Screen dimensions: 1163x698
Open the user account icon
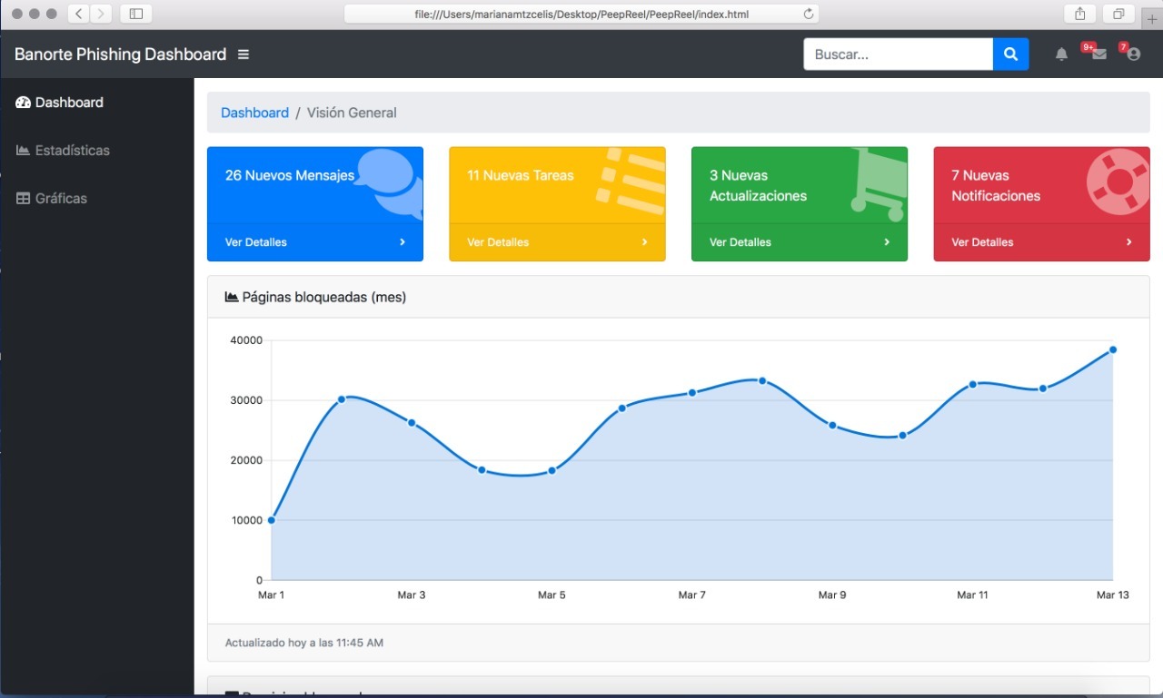click(1133, 54)
